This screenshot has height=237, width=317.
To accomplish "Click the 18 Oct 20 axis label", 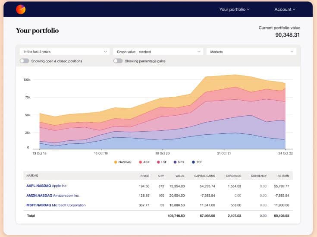I will click(162, 153).
